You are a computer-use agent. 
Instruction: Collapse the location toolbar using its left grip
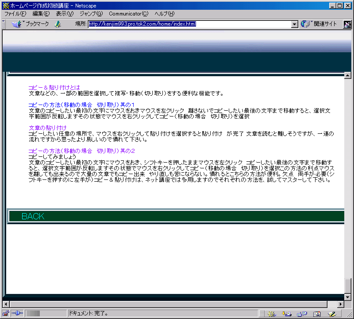(4, 24)
